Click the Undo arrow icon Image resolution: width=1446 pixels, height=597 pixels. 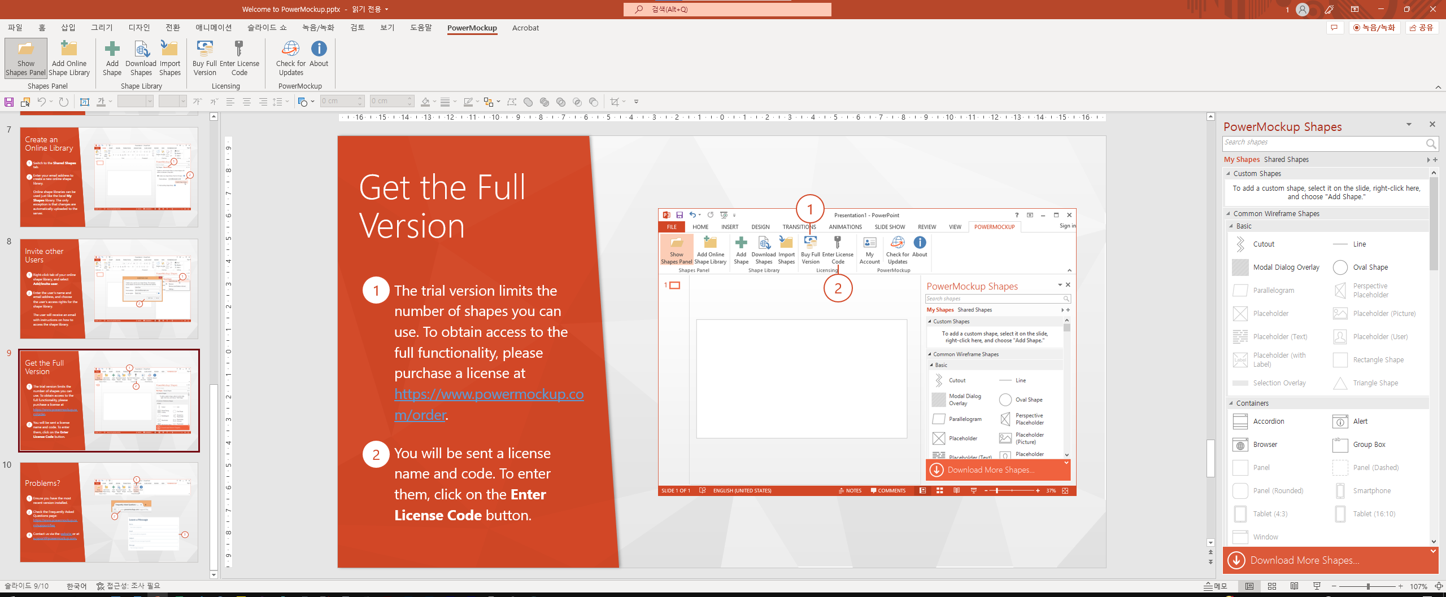(41, 102)
